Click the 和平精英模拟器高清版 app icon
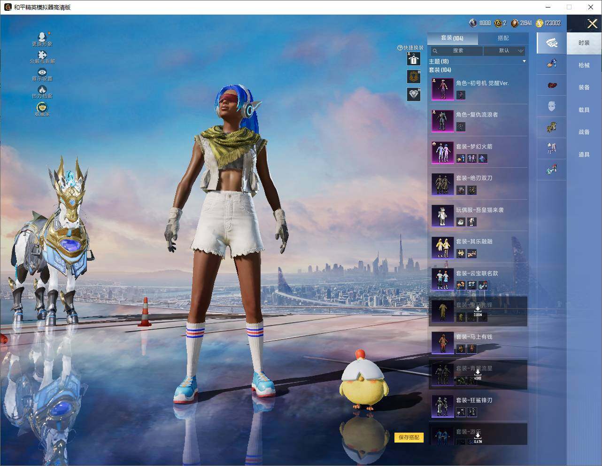This screenshot has height=466, width=602. 8,7
